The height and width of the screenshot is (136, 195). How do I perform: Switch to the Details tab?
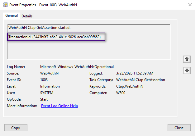click(x=27, y=16)
